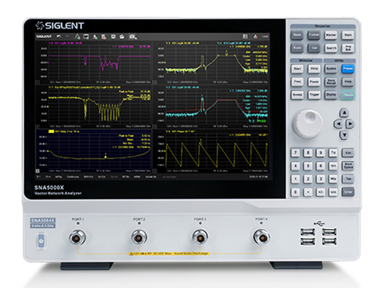384x288 pixels.
Task: Push the Enter key
Action: click(348, 192)
